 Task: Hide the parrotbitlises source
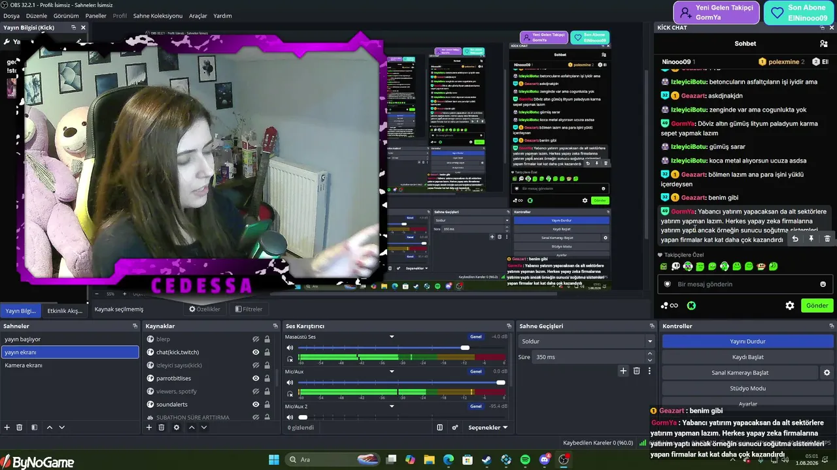(256, 379)
